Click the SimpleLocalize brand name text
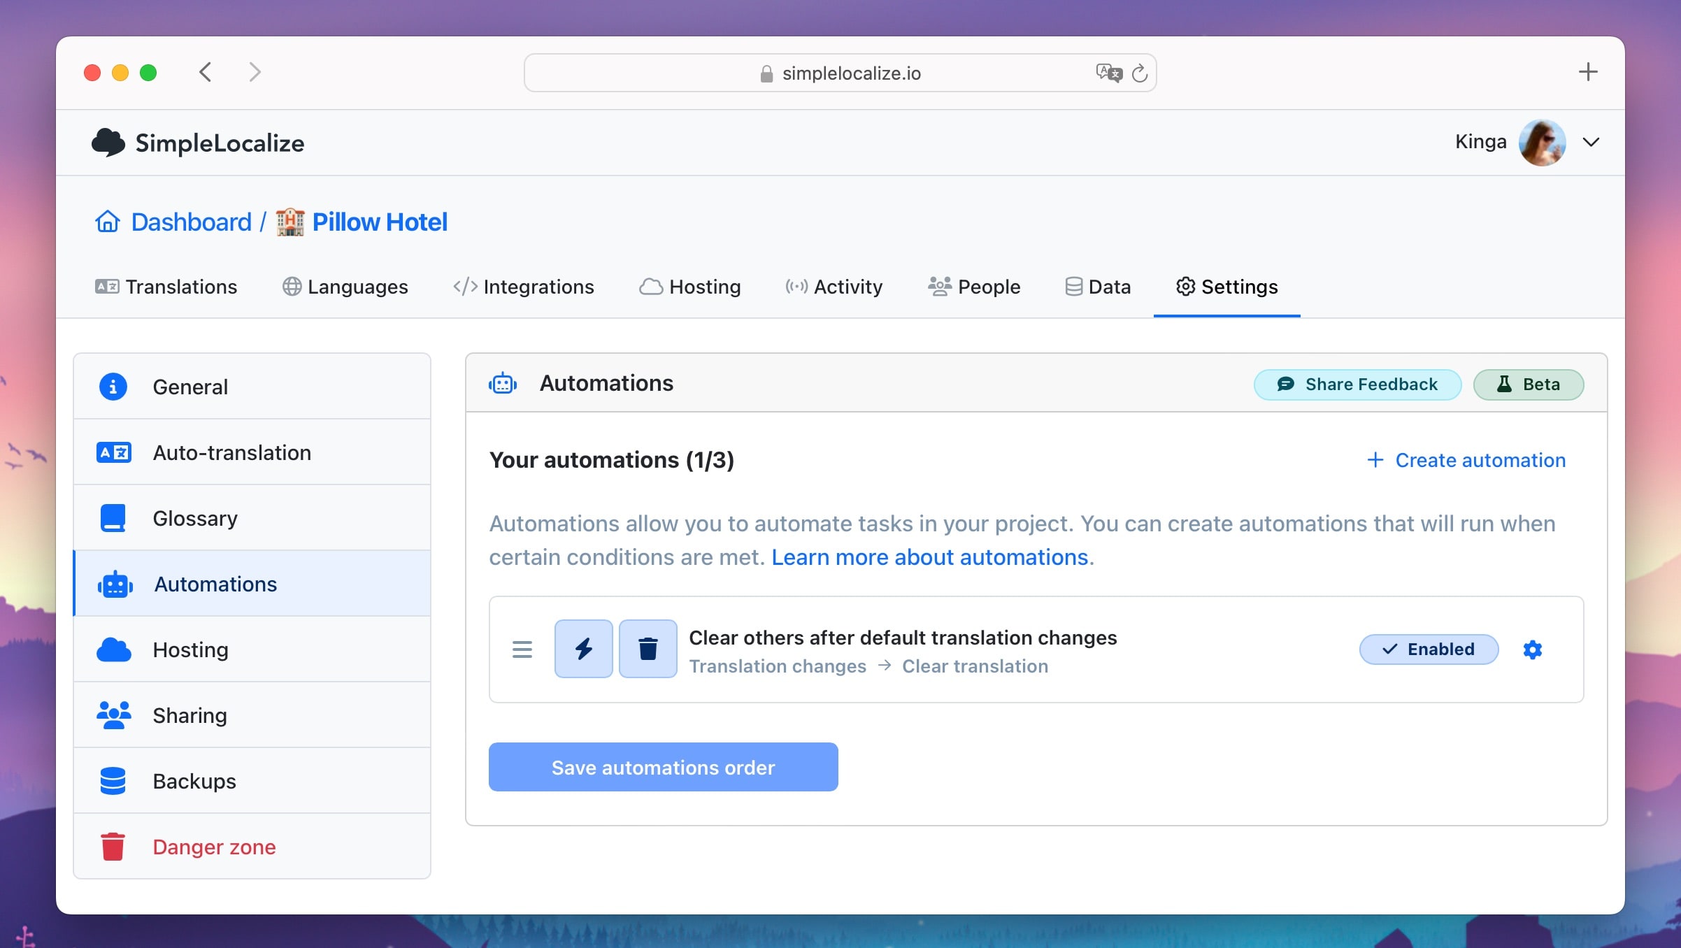Screen dimensions: 1681x948 (x=220, y=143)
